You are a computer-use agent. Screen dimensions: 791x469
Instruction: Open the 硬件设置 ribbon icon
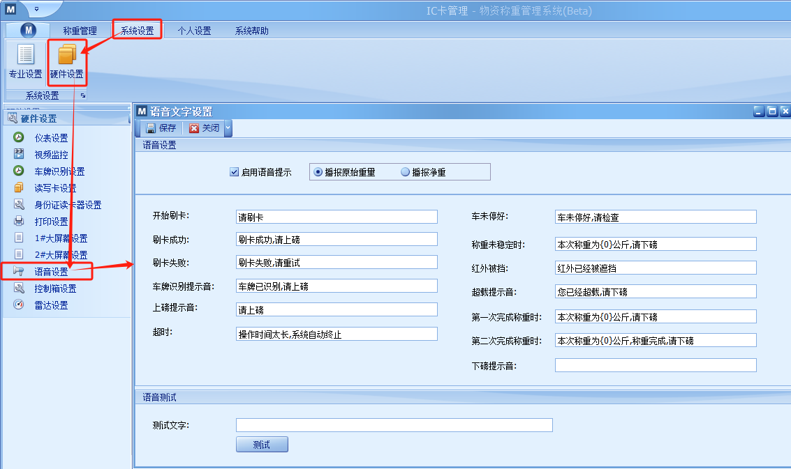pyautogui.click(x=67, y=54)
